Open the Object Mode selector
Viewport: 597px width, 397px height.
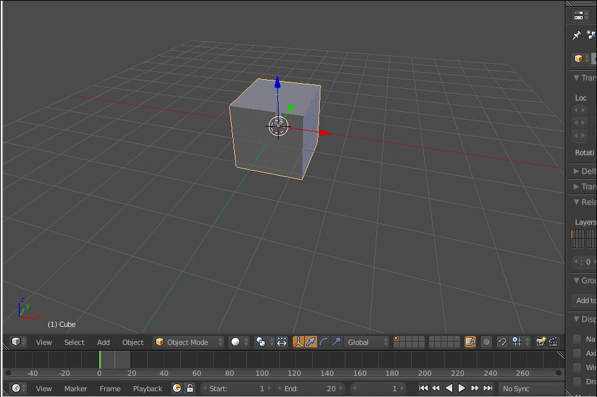point(188,342)
